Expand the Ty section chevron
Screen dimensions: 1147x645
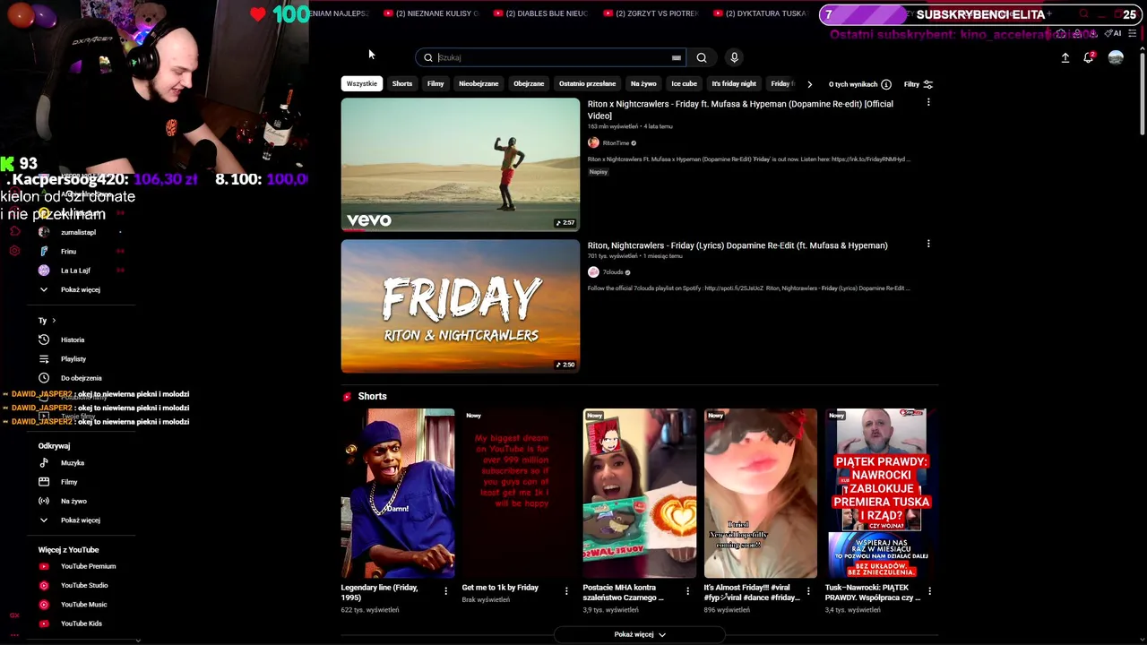pos(54,320)
